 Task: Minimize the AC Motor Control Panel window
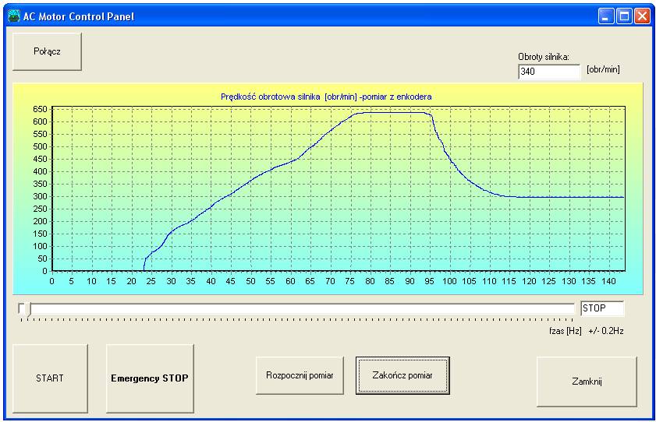(x=605, y=16)
